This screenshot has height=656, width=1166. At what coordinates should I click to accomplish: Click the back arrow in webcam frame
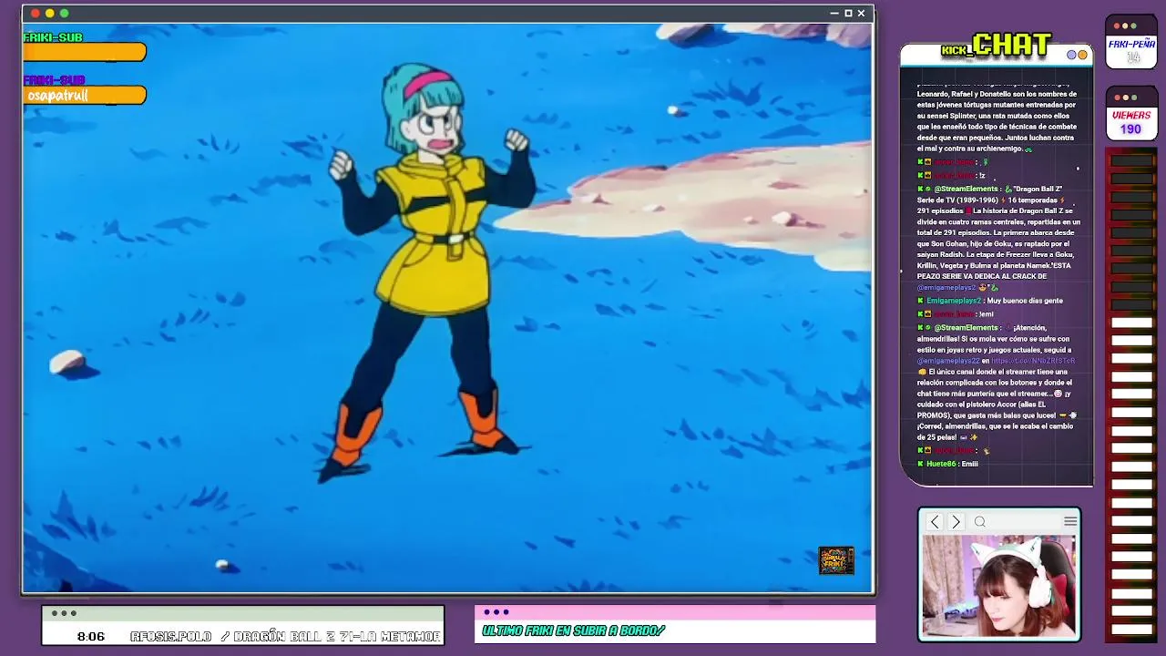935,522
